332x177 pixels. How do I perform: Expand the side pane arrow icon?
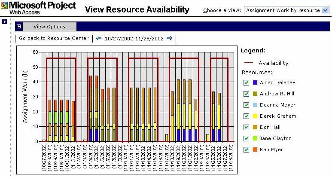pyautogui.click(x=4, y=21)
